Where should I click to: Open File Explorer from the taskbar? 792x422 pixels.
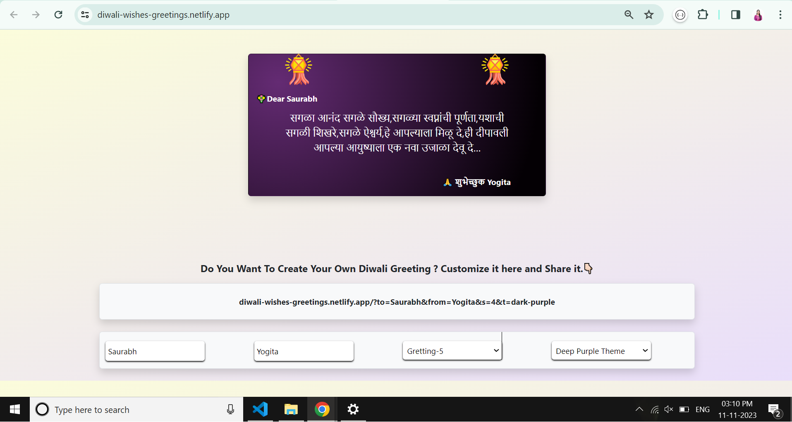(291, 409)
